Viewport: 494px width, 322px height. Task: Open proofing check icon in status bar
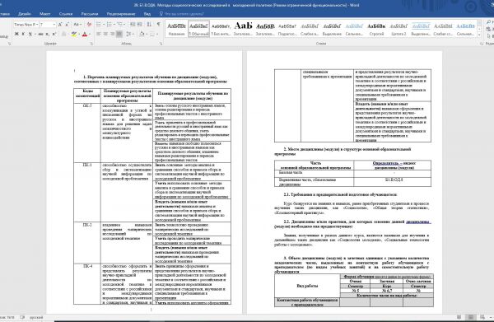[x=22, y=317]
